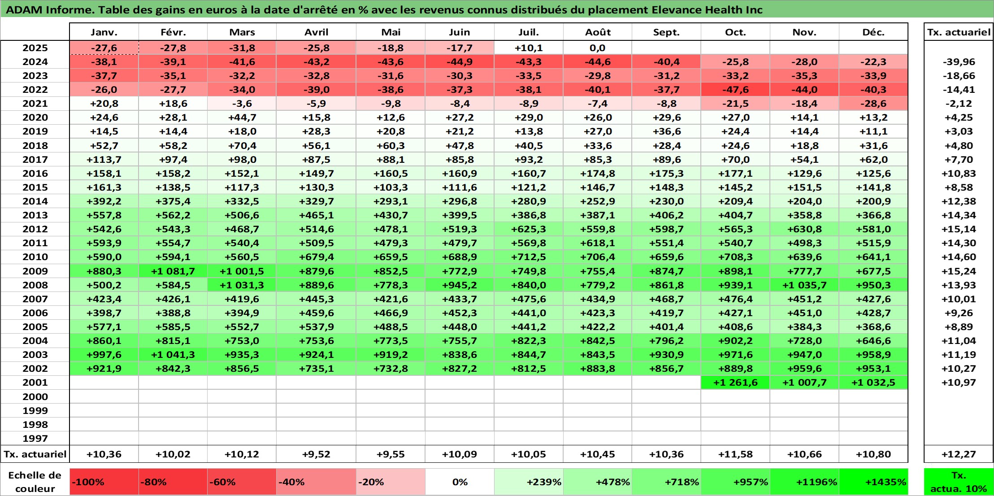Screen dimensions: 994x496
Task: Select the cell with -28,6
Action: [873, 104]
